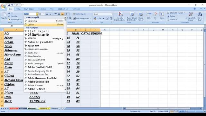Switch to the Ekle ribbon tab
This screenshot has width=206, height=116.
tap(18, 9)
